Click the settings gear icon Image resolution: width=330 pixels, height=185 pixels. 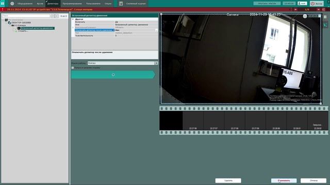(x=12, y=4)
